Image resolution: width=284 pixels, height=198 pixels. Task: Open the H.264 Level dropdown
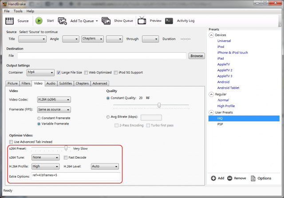105,167
